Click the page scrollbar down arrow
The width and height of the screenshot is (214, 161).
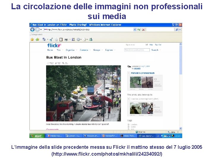click(x=181, y=129)
